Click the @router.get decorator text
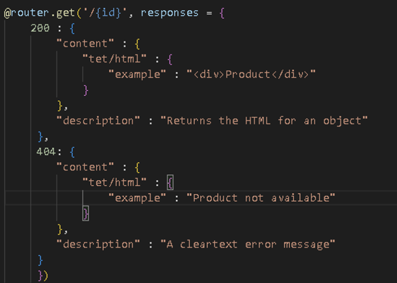Viewport: 397px width, 283px height. tap(33, 13)
